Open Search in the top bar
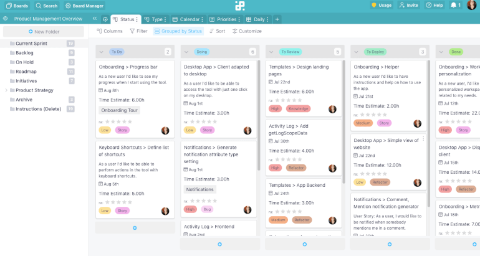The image size is (480, 256). [47, 6]
